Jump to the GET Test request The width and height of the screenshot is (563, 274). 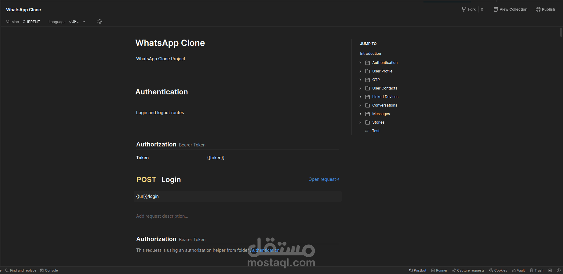tap(372, 131)
